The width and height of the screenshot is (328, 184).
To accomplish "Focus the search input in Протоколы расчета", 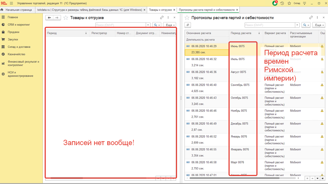I will coord(270,25).
